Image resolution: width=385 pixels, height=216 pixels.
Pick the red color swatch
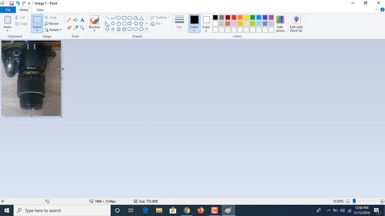click(x=234, y=17)
